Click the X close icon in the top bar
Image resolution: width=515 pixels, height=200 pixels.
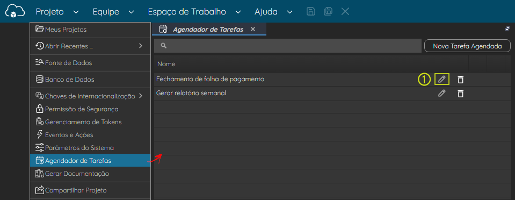click(345, 11)
